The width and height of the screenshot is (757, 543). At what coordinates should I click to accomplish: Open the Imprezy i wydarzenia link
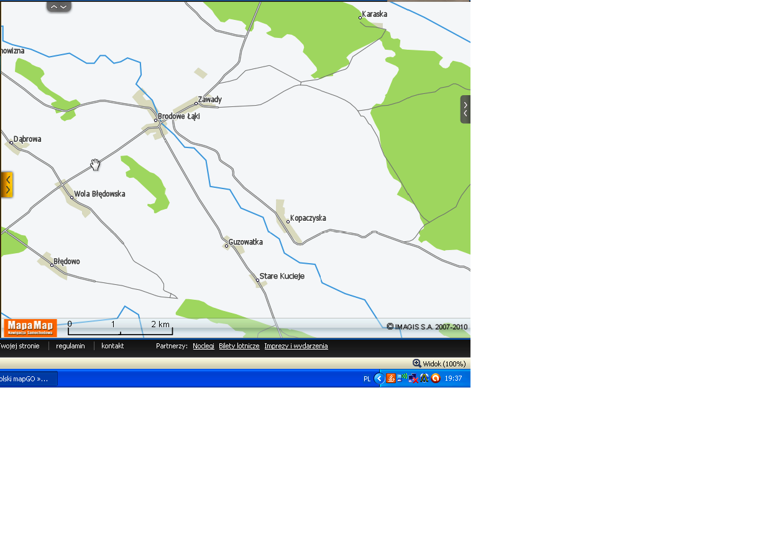click(296, 346)
